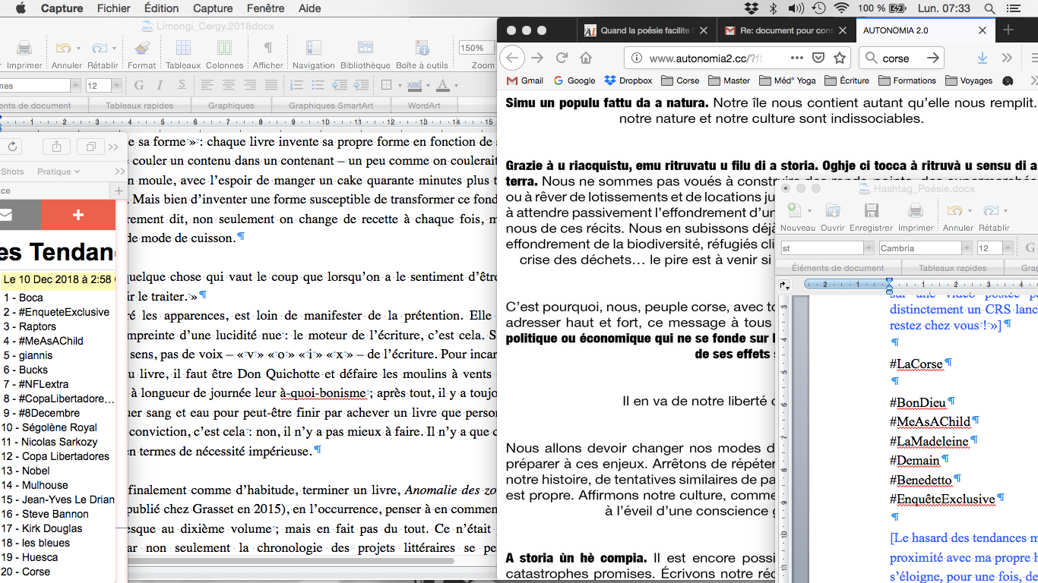Screen dimensions: 1038x583
Task: Toggle the Afficher paragraph marks button
Action: coord(267,49)
